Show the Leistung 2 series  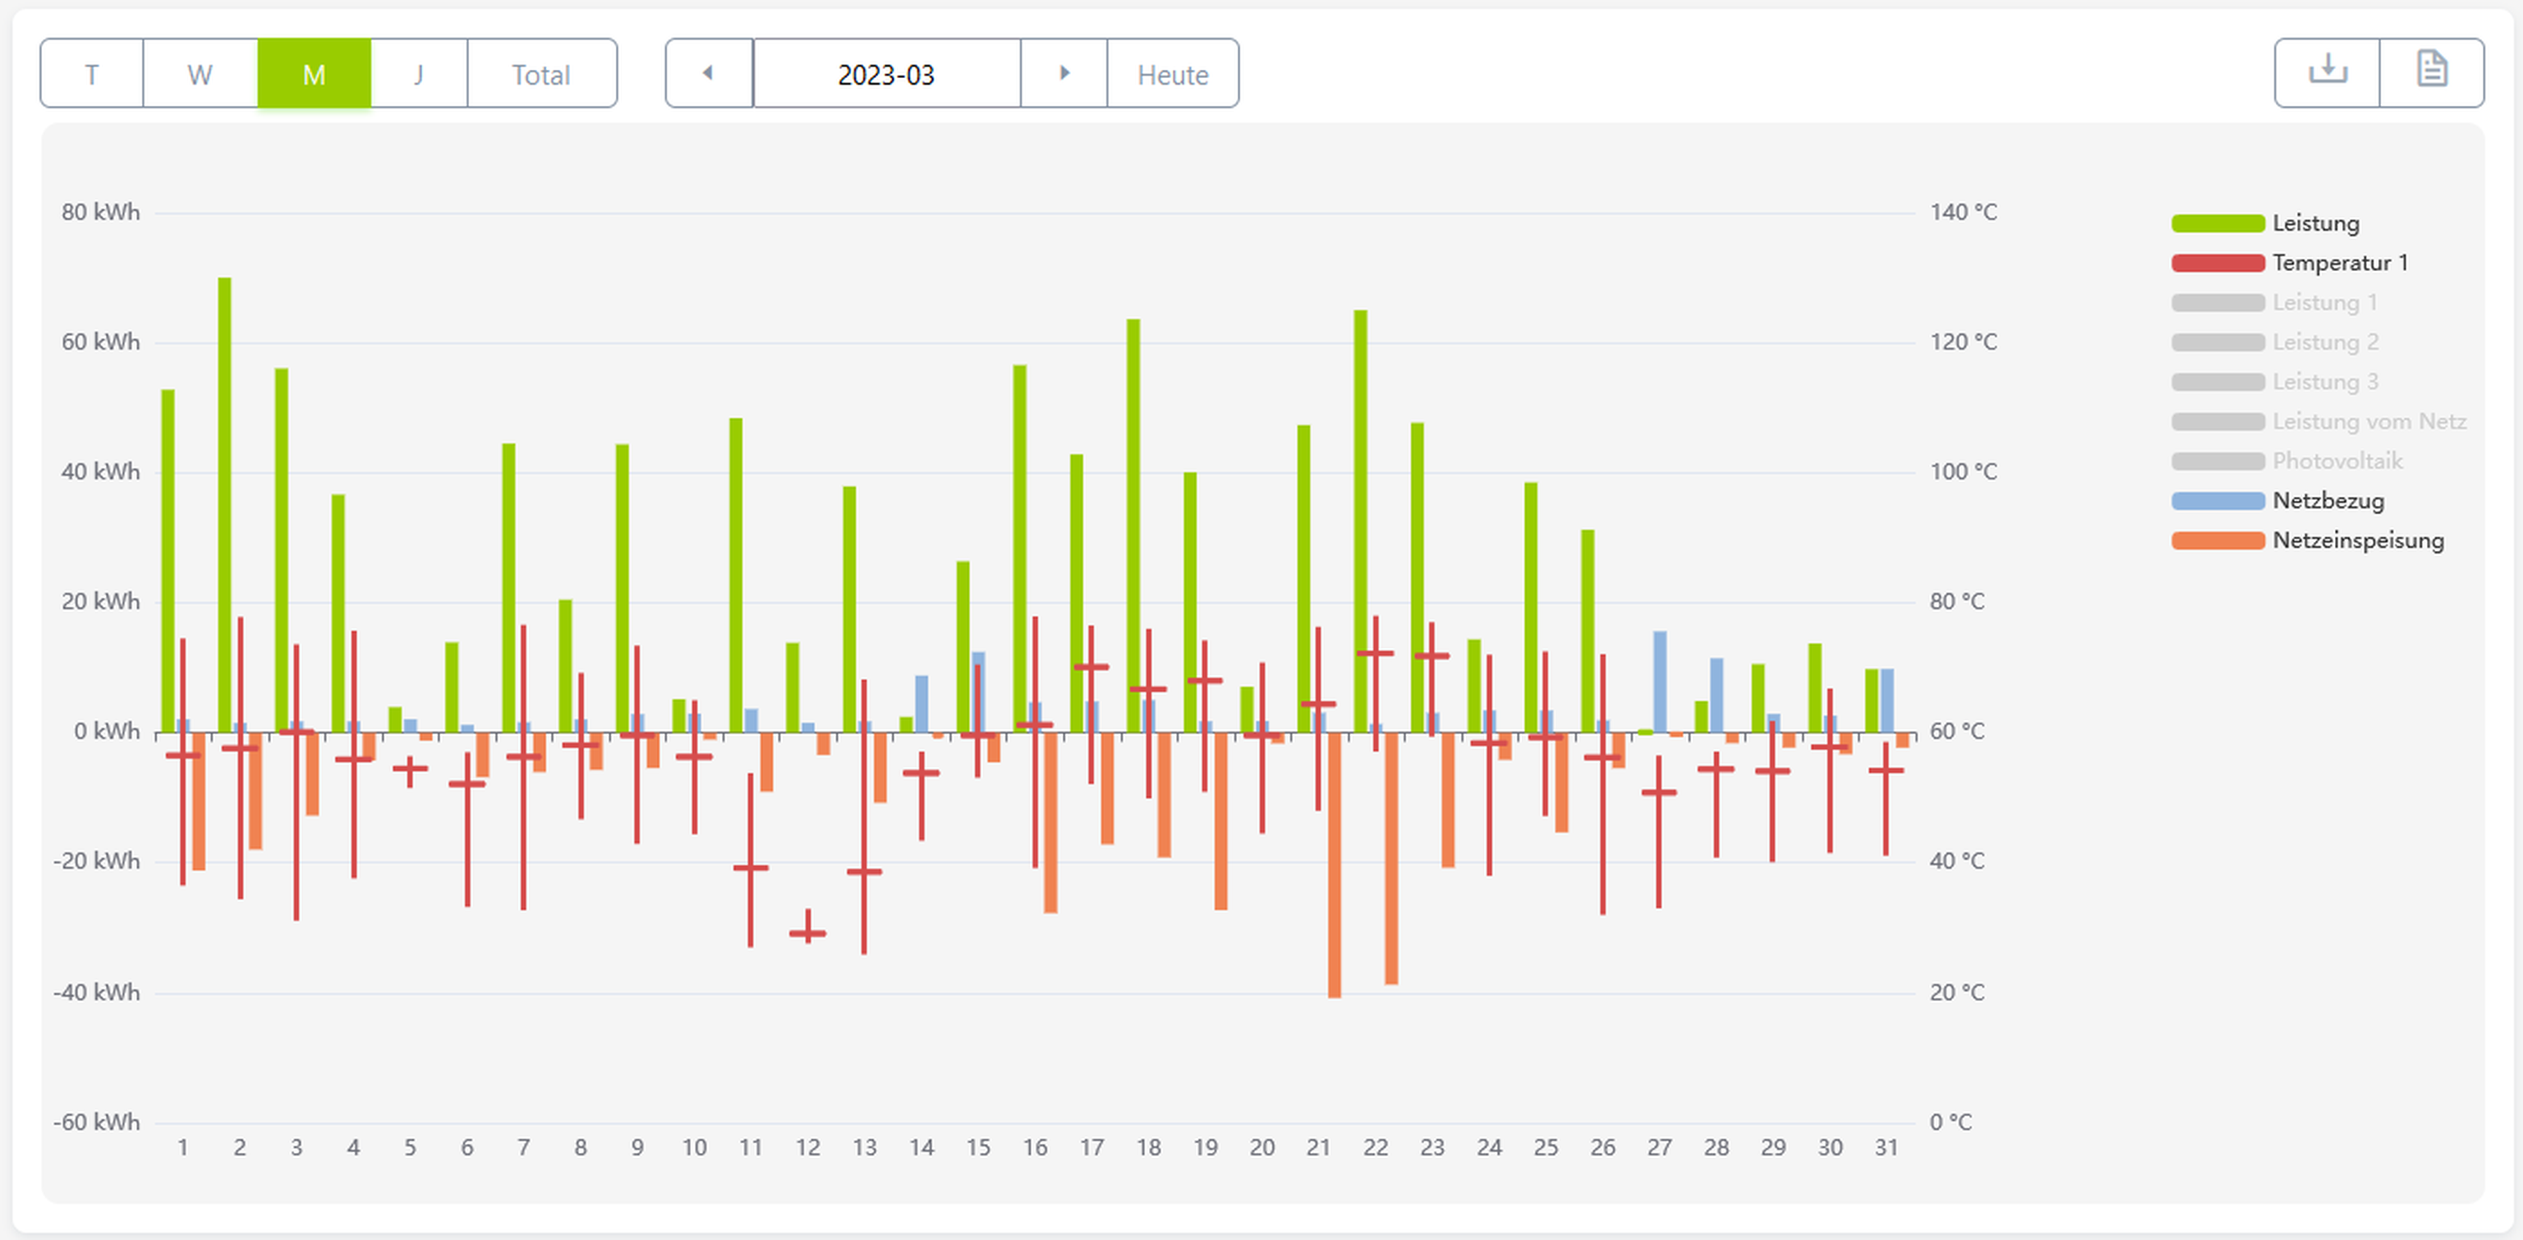pos(2324,342)
